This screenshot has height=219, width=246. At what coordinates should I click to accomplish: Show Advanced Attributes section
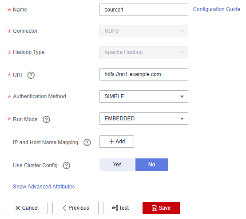pyautogui.click(x=44, y=187)
